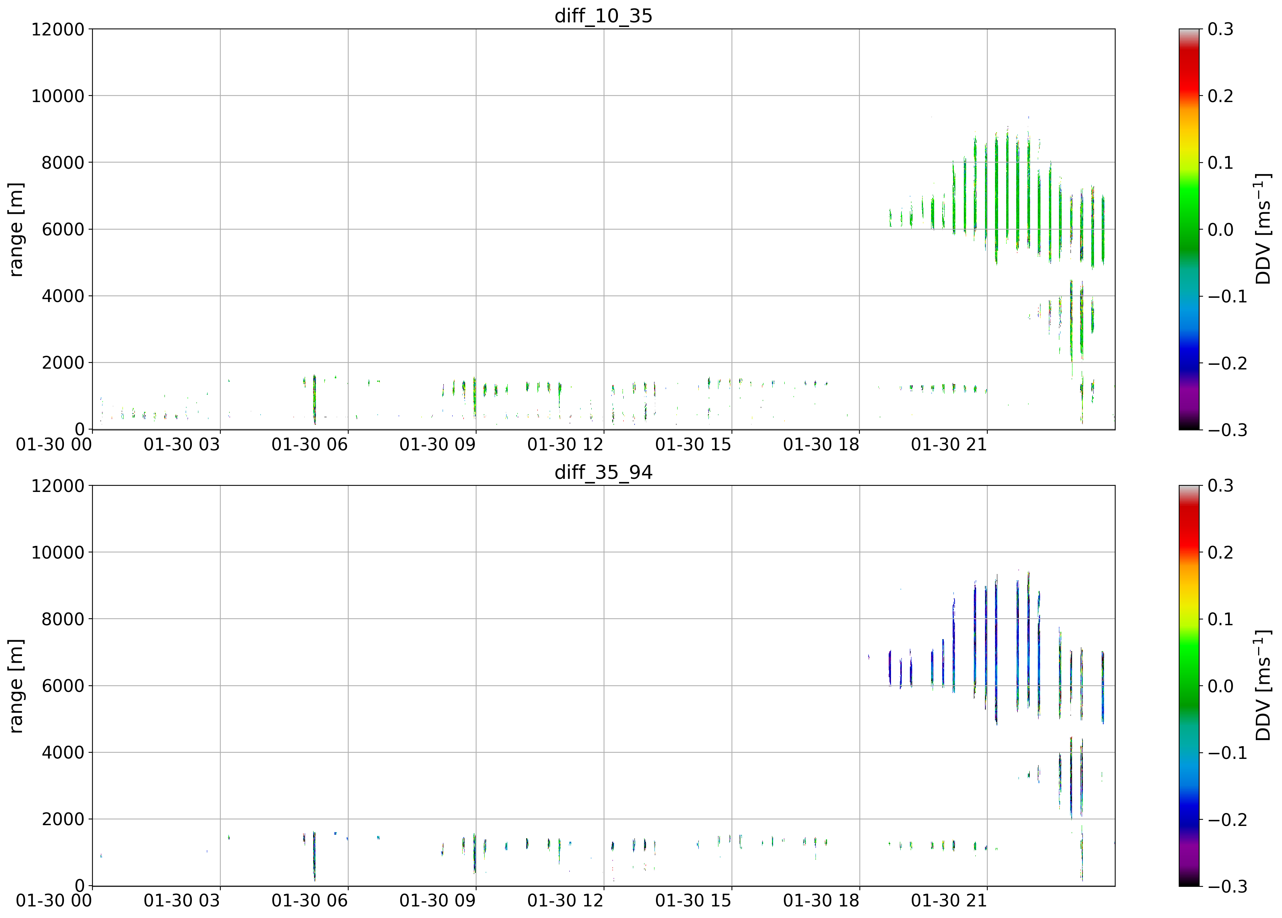Click the −0.3 colorbar tick of diff_10_35
Screen dimensions: 1282x918
click(1228, 430)
